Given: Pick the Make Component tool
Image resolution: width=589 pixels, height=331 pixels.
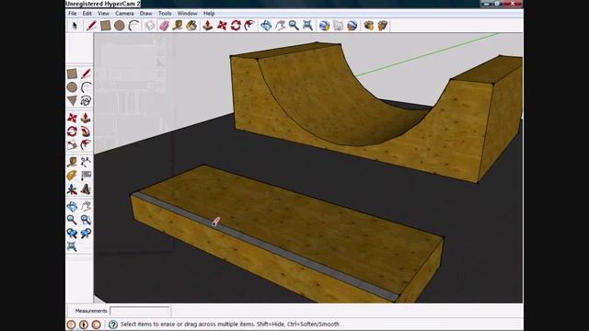Looking at the screenshot, I should point(150,26).
